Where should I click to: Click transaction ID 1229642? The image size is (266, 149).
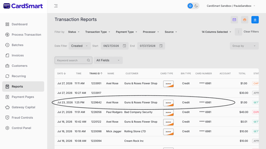(96, 103)
